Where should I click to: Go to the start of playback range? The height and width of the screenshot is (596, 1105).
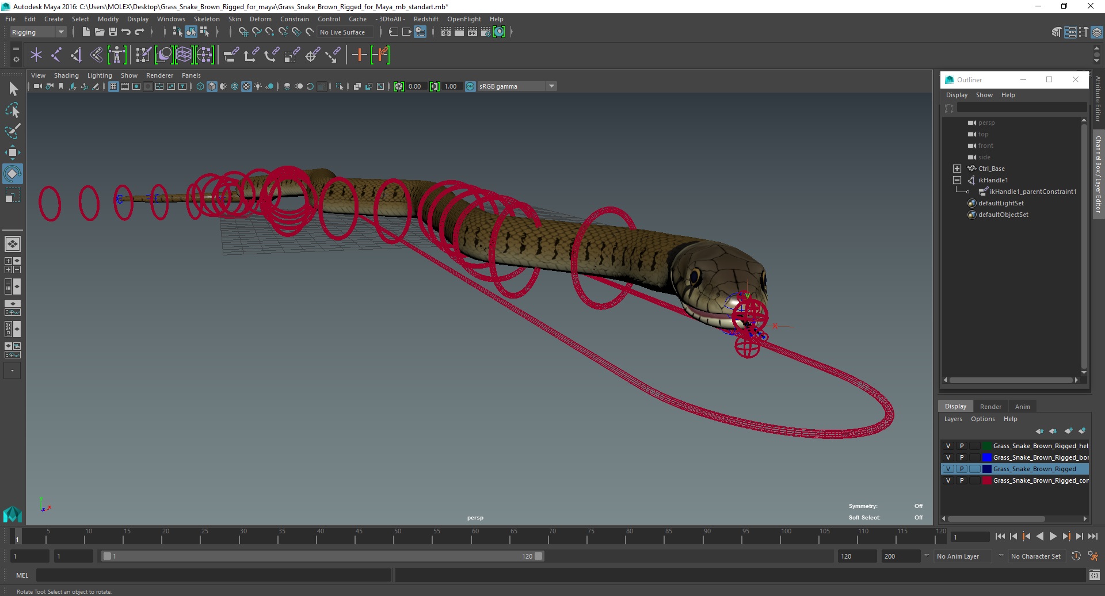(1000, 536)
